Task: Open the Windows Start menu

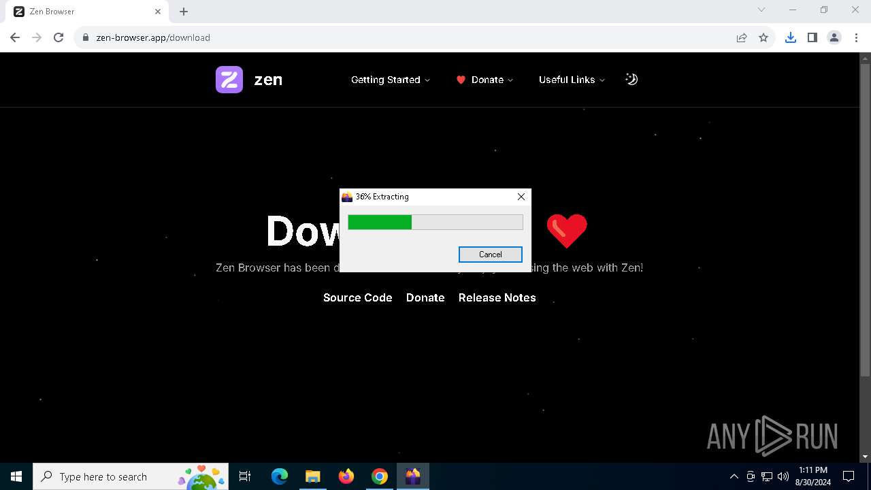Action: [x=16, y=476]
